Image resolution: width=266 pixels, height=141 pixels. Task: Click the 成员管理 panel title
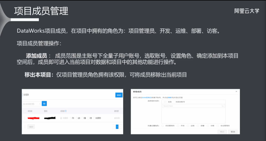tap(26, 95)
